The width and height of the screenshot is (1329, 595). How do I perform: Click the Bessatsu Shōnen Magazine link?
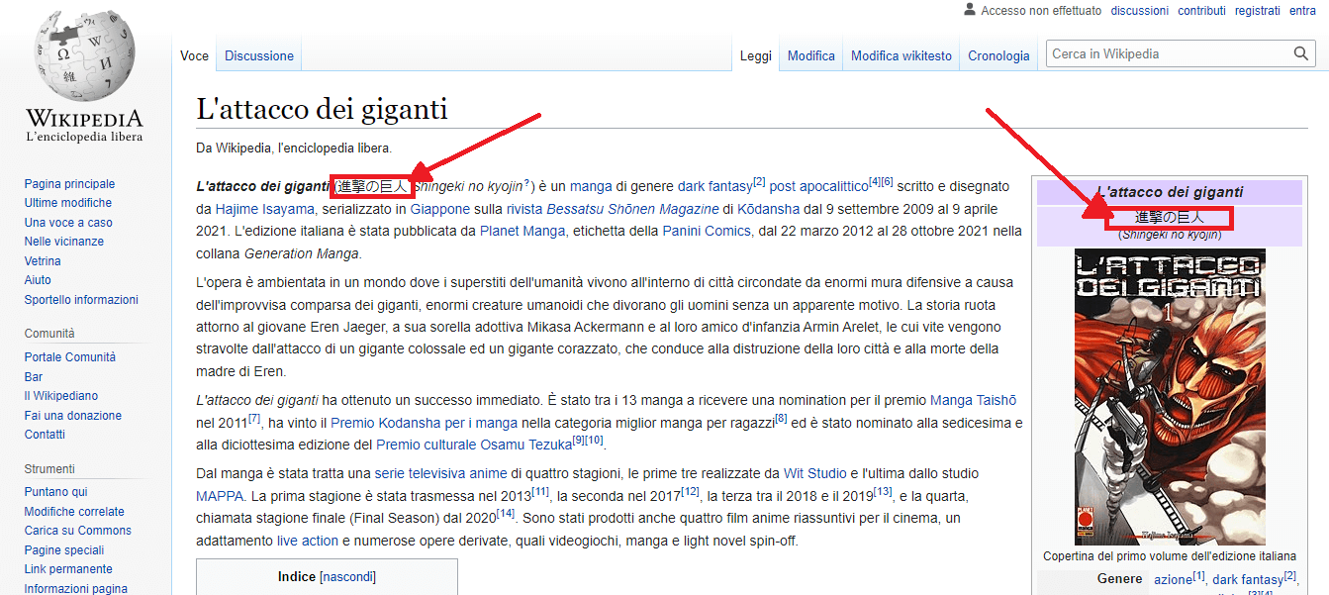coord(633,209)
